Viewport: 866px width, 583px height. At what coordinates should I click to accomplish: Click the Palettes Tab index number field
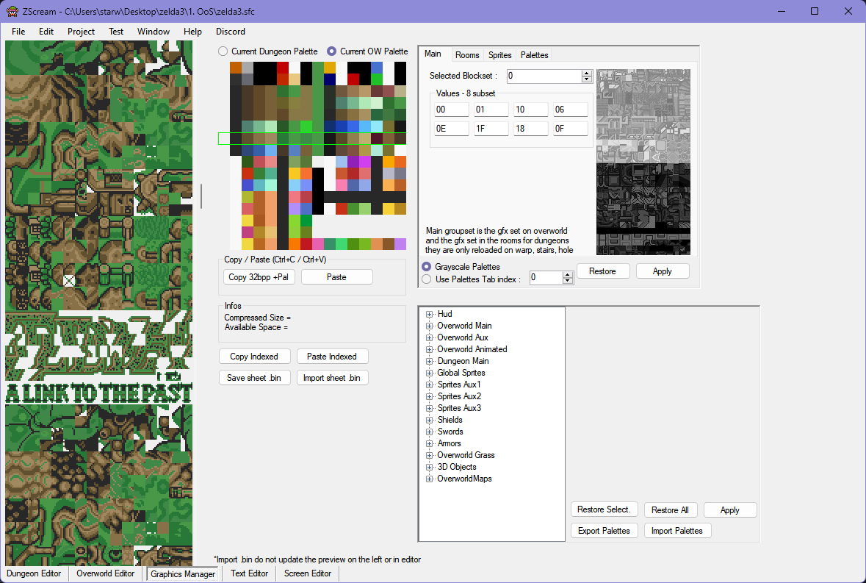(x=546, y=277)
